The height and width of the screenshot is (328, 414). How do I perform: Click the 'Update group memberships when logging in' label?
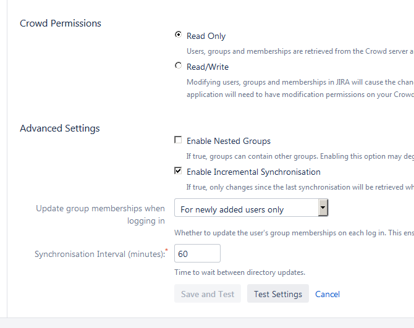pos(101,214)
